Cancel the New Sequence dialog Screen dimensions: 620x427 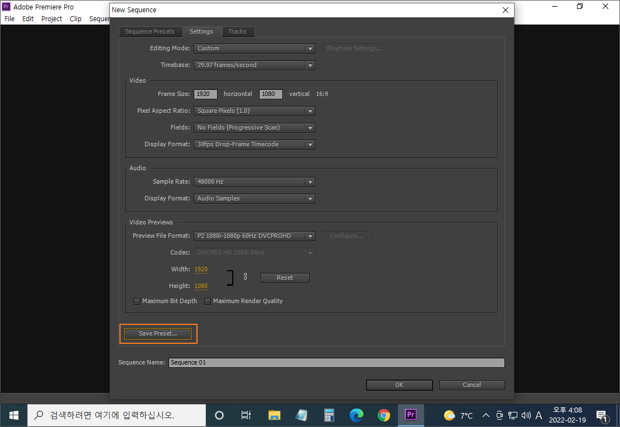[x=472, y=385]
